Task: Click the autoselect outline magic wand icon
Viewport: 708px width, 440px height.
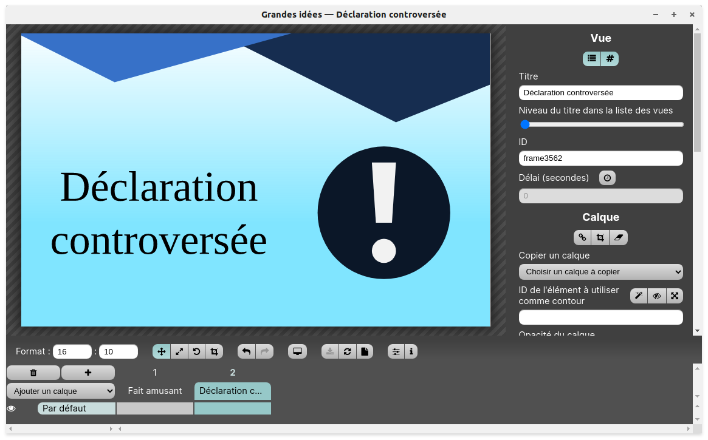Action: tap(639, 296)
